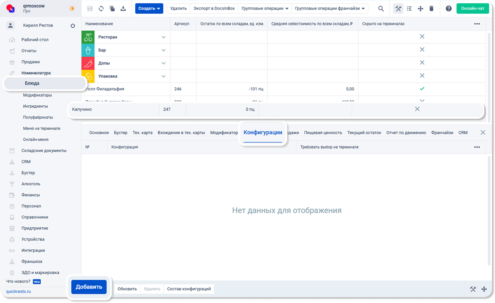Viewport: 495px width, 303px height.
Task: Click bottom panel move arrows icon
Action: 484,289
